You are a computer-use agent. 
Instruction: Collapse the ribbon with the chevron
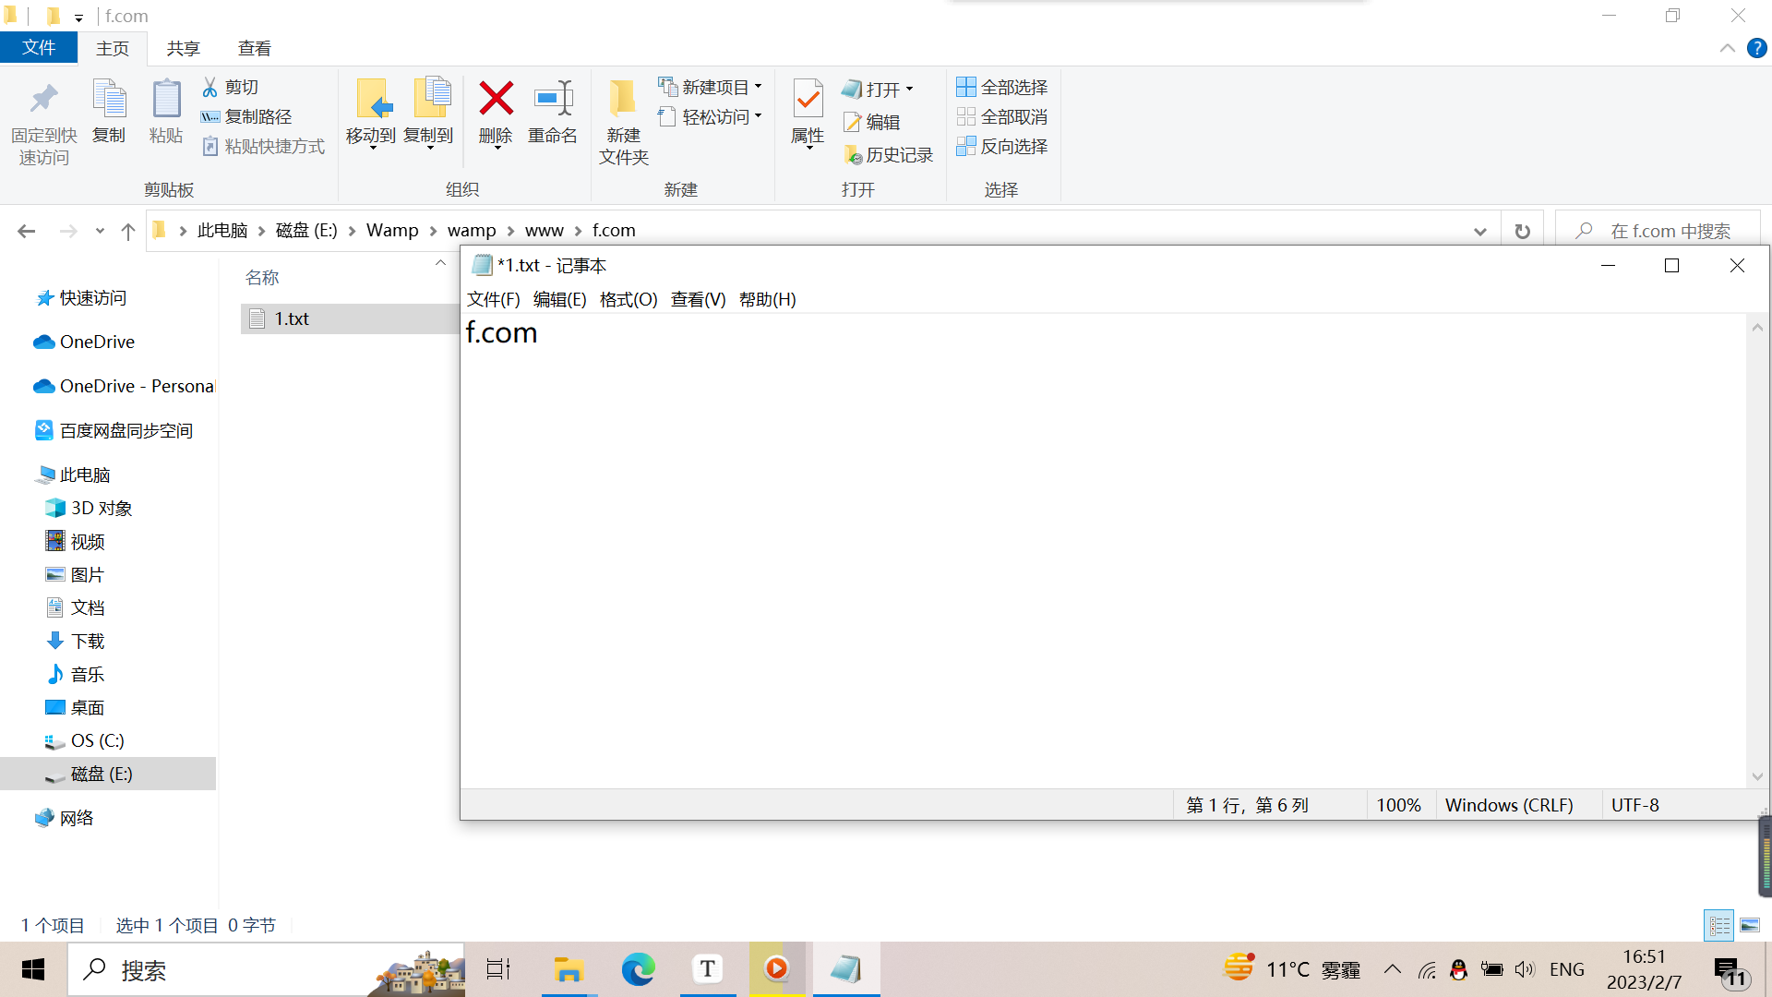(1727, 48)
